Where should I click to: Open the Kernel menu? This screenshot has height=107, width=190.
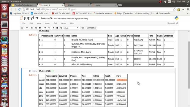[64, 23]
